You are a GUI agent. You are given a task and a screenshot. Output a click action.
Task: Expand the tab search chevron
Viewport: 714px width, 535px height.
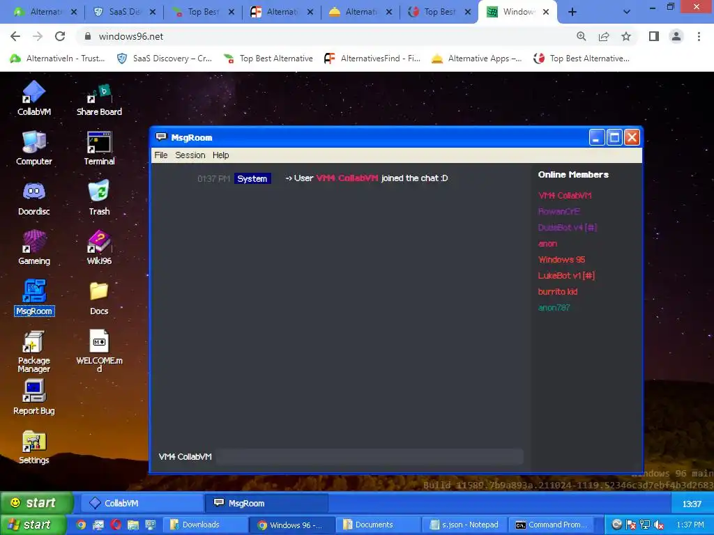tap(627, 12)
